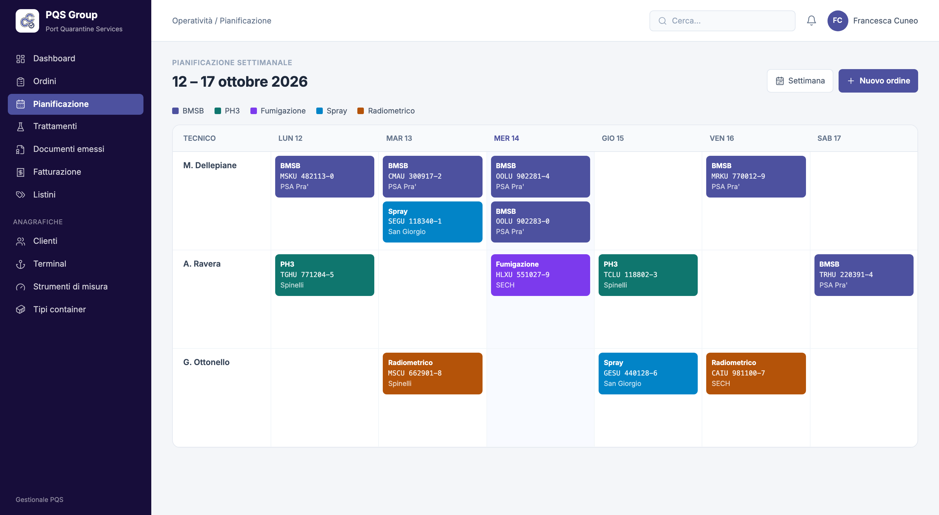
Task: Open Fatturazione page
Action: (x=75, y=172)
